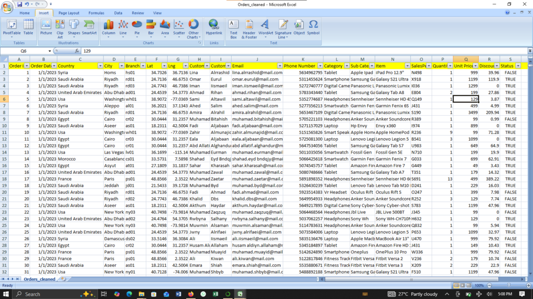Add Header & Footer
The height and width of the screenshot is (299, 533).
(249, 29)
